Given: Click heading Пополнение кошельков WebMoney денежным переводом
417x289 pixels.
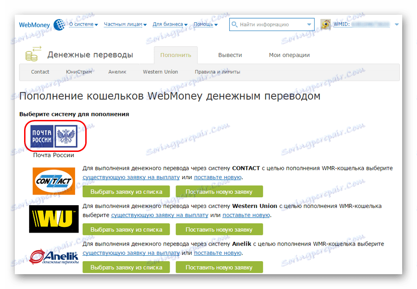Looking at the screenshot, I should click(170, 96).
